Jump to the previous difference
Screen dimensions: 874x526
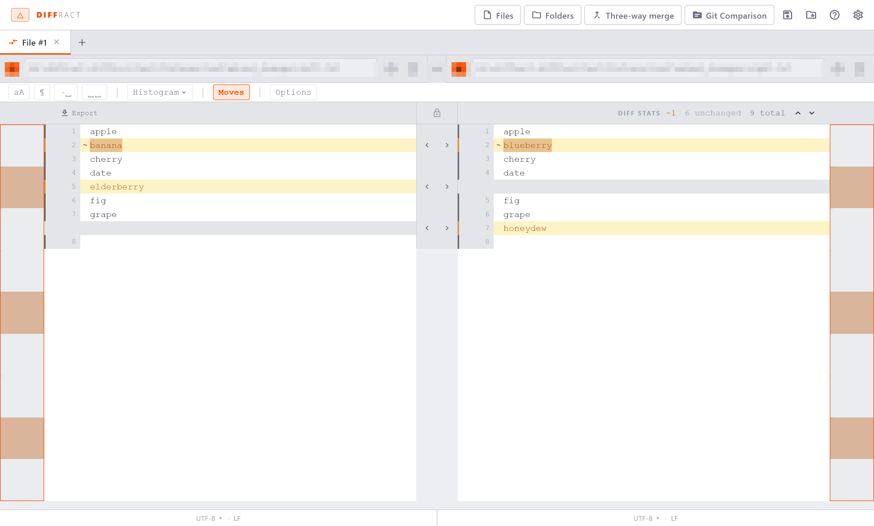point(798,113)
